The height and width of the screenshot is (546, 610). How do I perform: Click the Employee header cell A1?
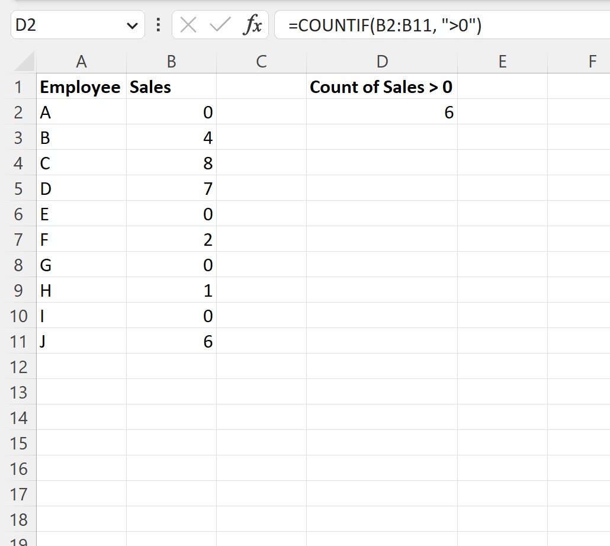tap(82, 86)
